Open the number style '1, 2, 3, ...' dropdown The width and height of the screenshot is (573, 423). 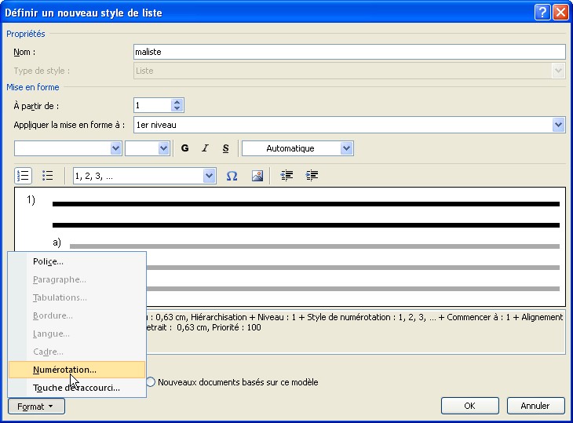pyautogui.click(x=209, y=177)
